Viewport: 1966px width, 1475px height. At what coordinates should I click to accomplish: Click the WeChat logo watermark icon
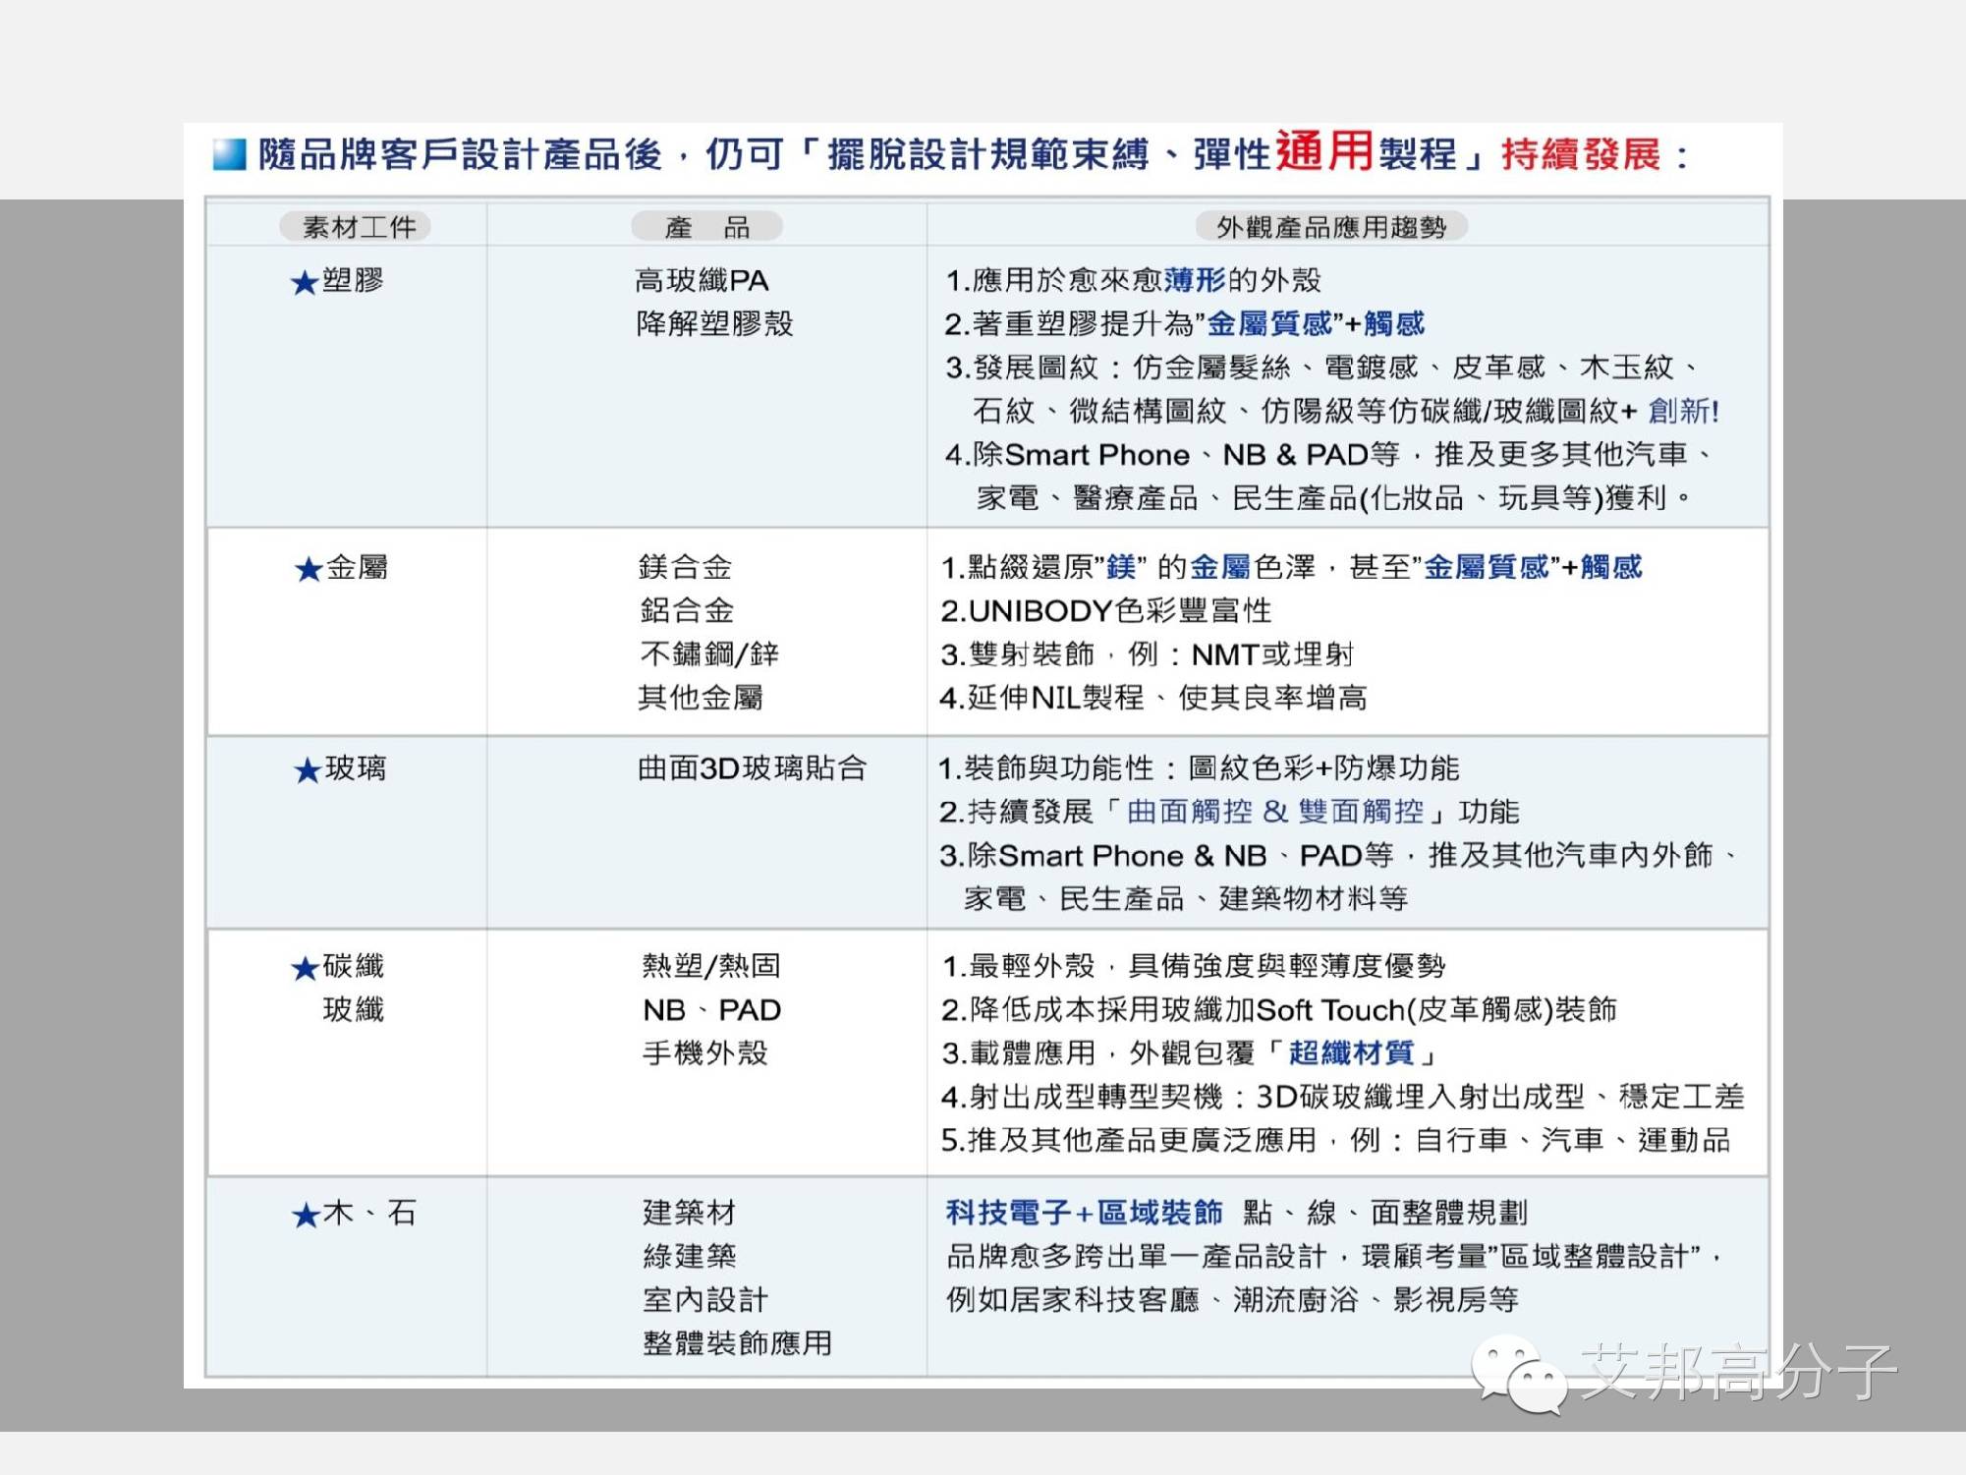click(x=1518, y=1375)
